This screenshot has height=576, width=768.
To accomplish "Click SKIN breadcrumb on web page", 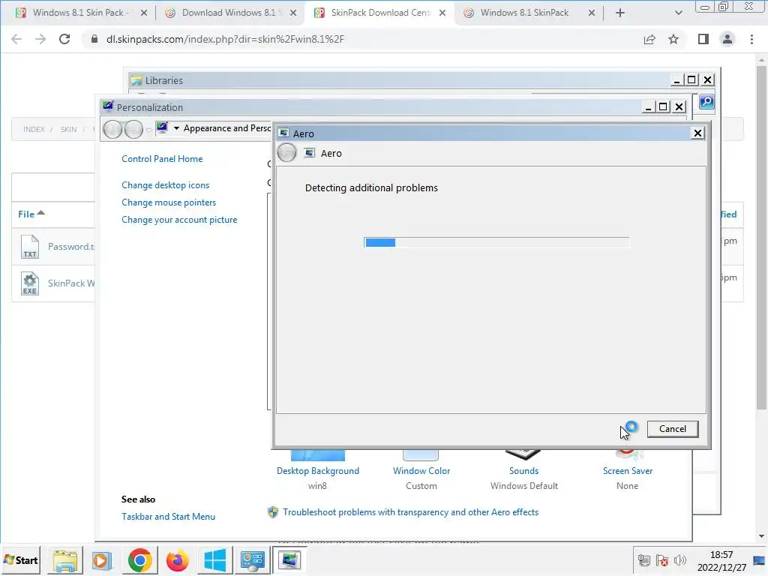I will [x=68, y=129].
